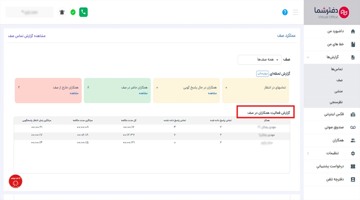The image size is (360, 200).
Task: Click the تماسهای در انتظار card
Action: tap(255, 90)
